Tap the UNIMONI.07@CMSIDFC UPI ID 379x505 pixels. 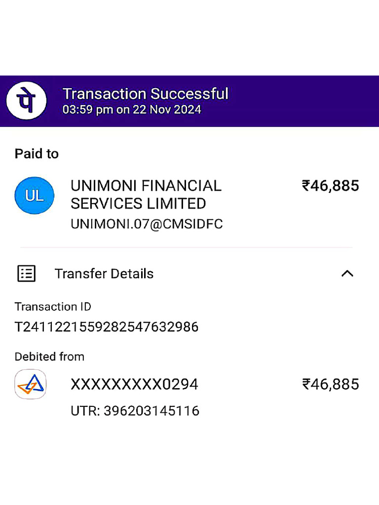pyautogui.click(x=147, y=224)
